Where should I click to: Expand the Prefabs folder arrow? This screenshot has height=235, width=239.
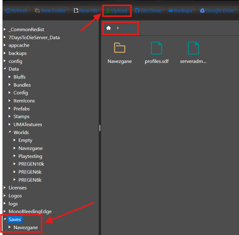pos(10,108)
